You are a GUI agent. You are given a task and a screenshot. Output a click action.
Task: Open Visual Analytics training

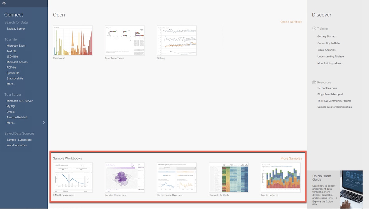(327, 50)
